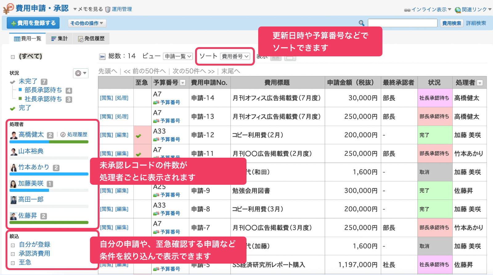
Task: Click the first-page arrow icon beside 総数
Action: click(102, 56)
